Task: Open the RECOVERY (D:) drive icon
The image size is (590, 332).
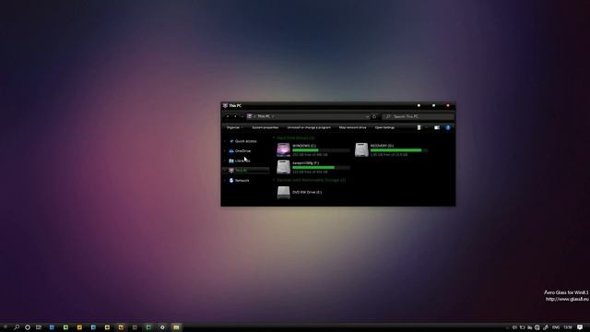Action: [x=361, y=149]
